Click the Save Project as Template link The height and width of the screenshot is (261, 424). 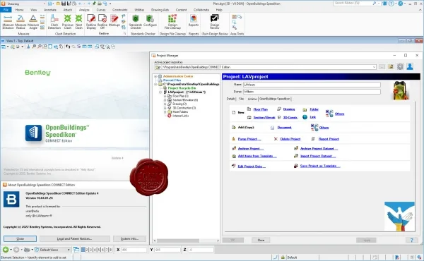[x=320, y=166]
